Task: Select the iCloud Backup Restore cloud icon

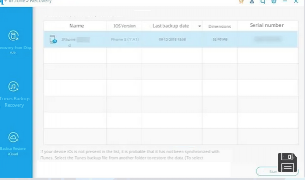Action: click(13, 138)
